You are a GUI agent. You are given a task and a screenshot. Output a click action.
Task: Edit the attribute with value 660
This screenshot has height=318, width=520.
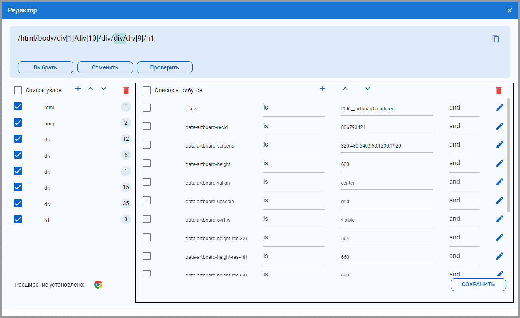[x=499, y=256]
